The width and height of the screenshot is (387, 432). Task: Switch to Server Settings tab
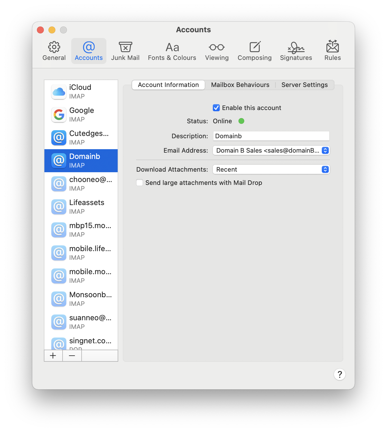tap(304, 85)
